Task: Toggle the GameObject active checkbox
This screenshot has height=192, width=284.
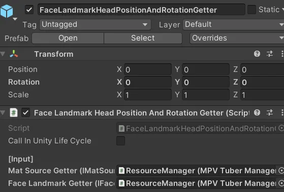Action: tap(29, 10)
